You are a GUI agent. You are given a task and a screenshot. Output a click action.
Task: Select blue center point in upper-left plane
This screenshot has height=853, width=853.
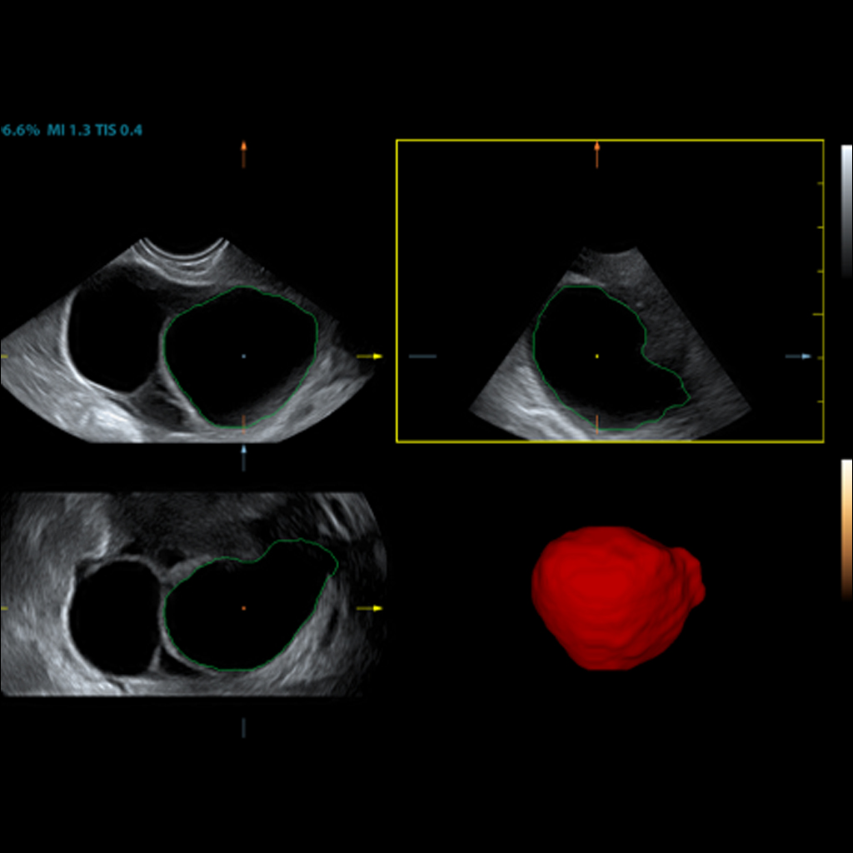coord(243,357)
